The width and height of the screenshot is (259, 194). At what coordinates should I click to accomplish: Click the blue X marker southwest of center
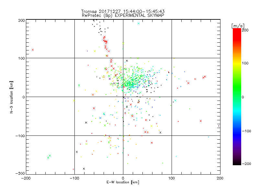[x=100, y=118]
